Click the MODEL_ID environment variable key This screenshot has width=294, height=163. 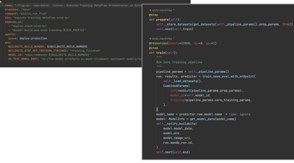(x=16, y=54)
